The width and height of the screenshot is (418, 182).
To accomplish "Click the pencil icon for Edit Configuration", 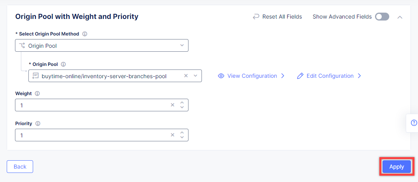I will coord(300,76).
